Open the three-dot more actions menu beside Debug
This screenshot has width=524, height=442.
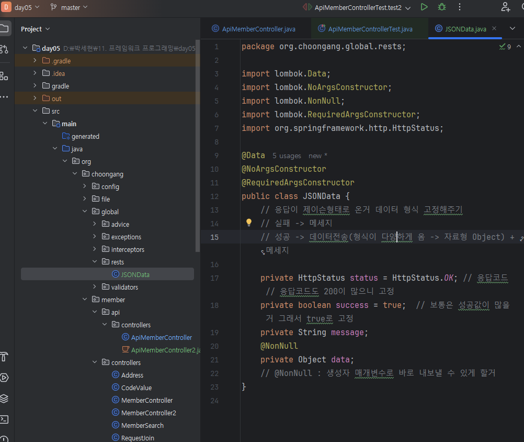tap(460, 7)
